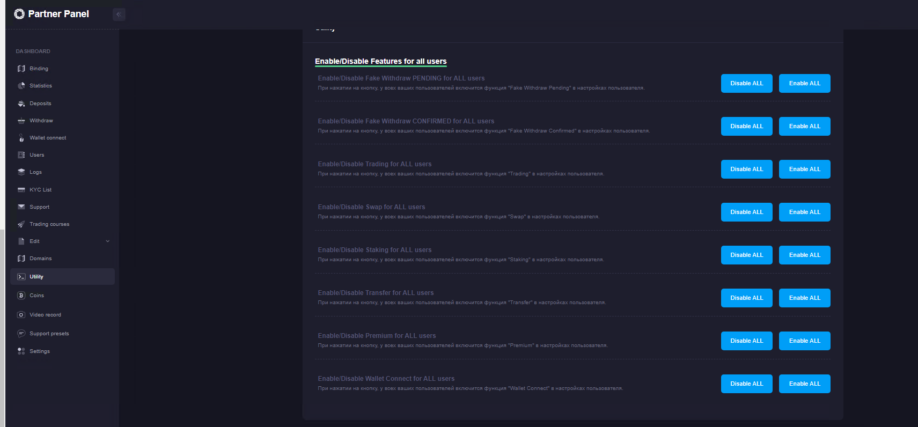
Task: Open Deposits from the sidebar icon
Action: click(21, 104)
